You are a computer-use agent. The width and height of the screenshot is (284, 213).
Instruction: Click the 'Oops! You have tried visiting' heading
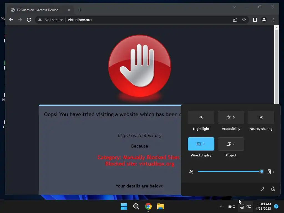click(112, 115)
